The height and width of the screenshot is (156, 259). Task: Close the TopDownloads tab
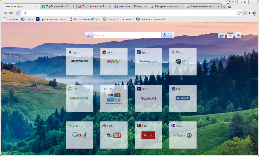tap(73, 6)
